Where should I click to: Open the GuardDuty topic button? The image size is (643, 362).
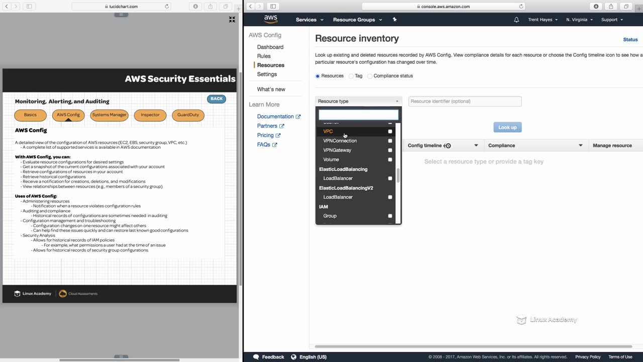pos(188,115)
